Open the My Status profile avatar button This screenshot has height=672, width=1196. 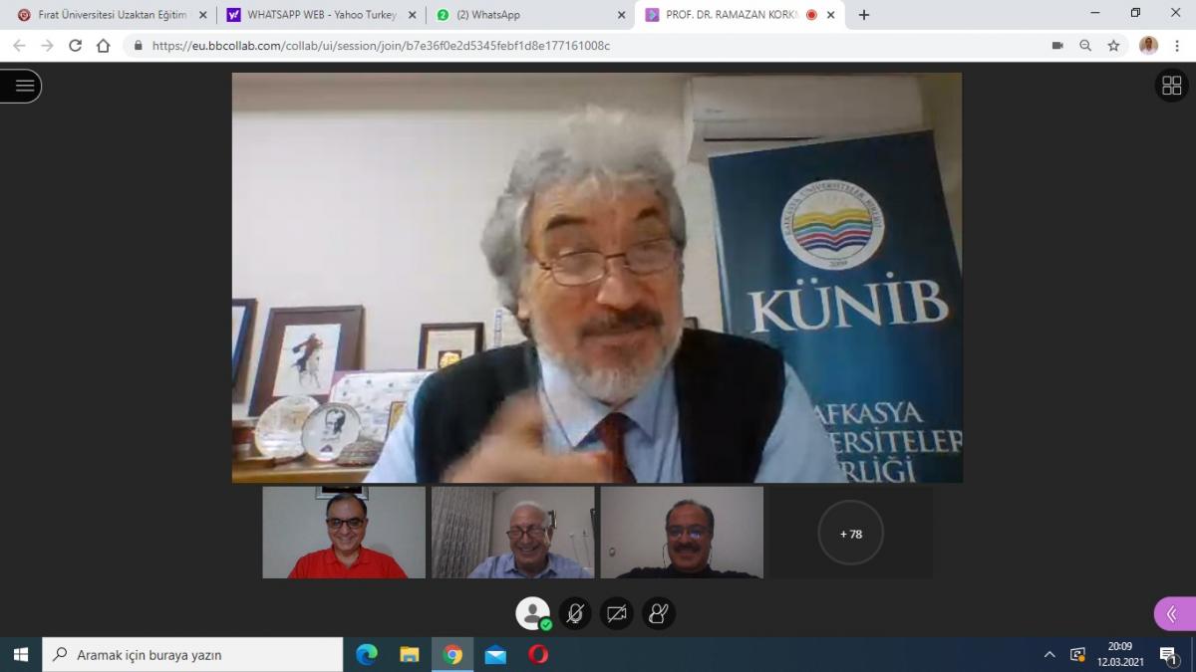(x=533, y=613)
